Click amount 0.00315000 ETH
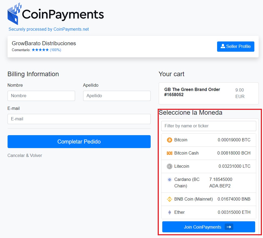Image resolution: width=263 pixels, height=238 pixels. pyautogui.click(x=234, y=212)
